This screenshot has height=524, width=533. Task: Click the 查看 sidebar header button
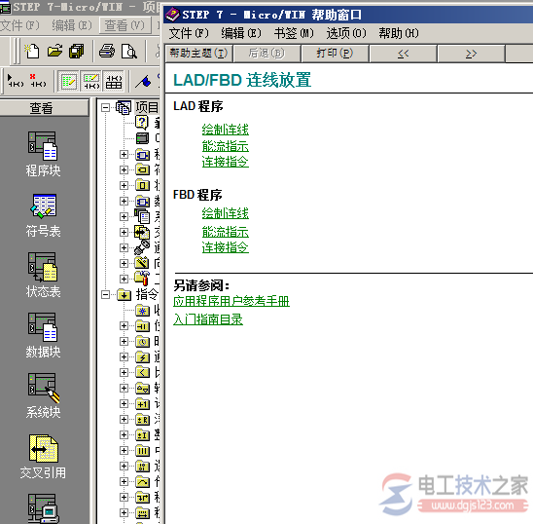pos(44,108)
